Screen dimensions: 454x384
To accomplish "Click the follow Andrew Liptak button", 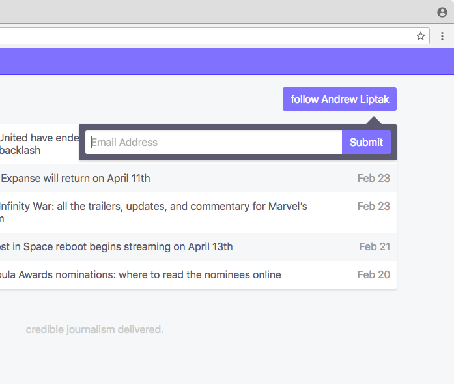I will click(x=339, y=99).
